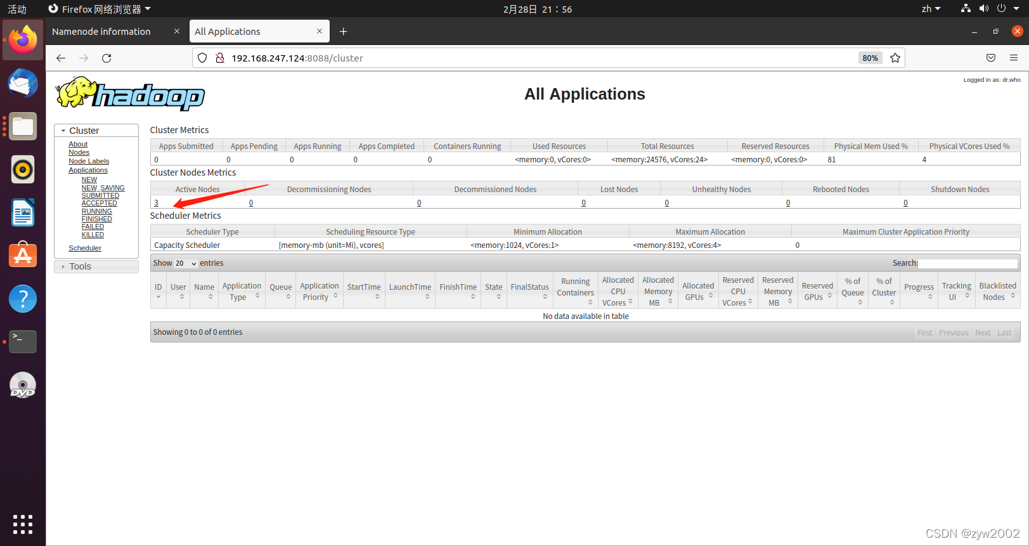Sort table by FinalStatus column
The height and width of the screenshot is (546, 1029).
coord(529,291)
